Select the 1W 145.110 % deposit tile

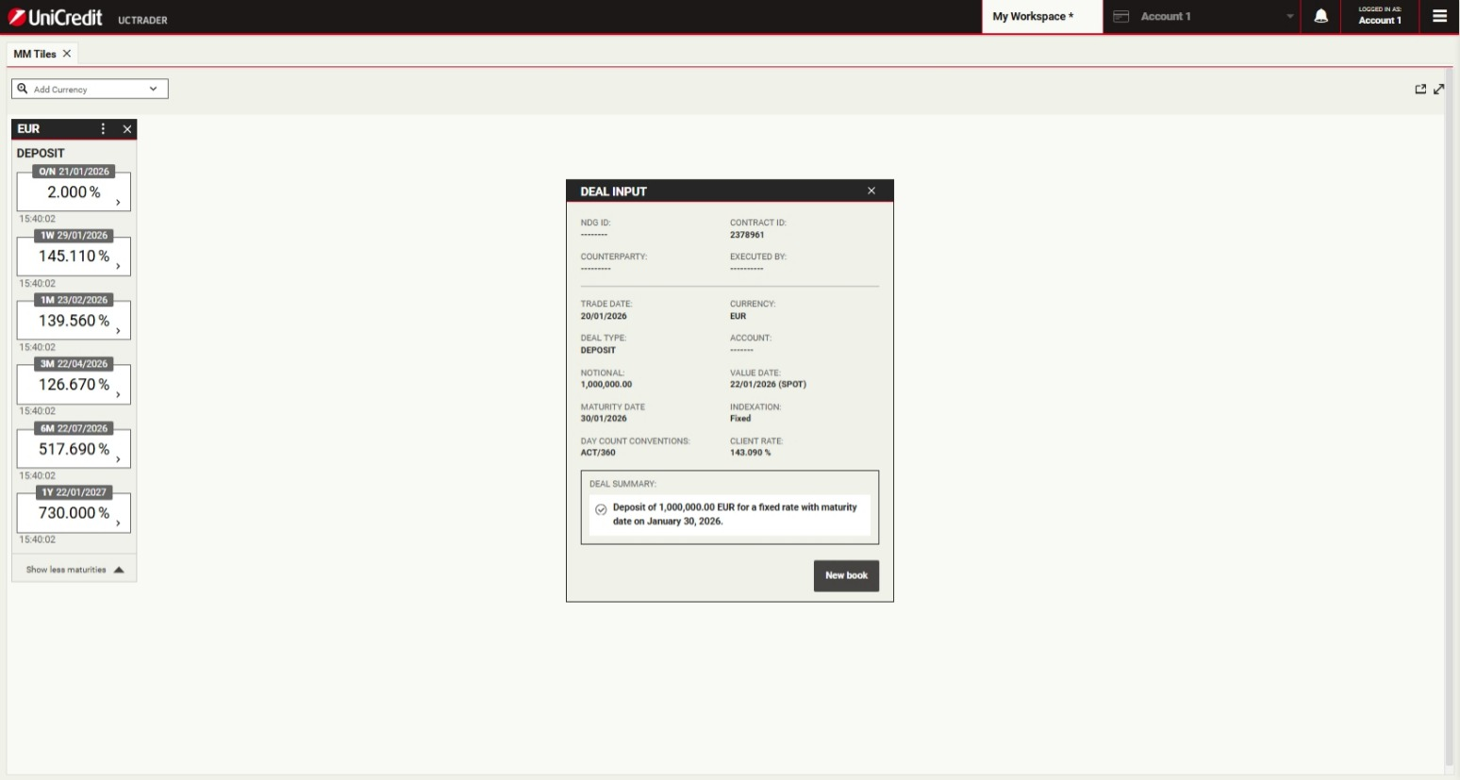tap(74, 257)
